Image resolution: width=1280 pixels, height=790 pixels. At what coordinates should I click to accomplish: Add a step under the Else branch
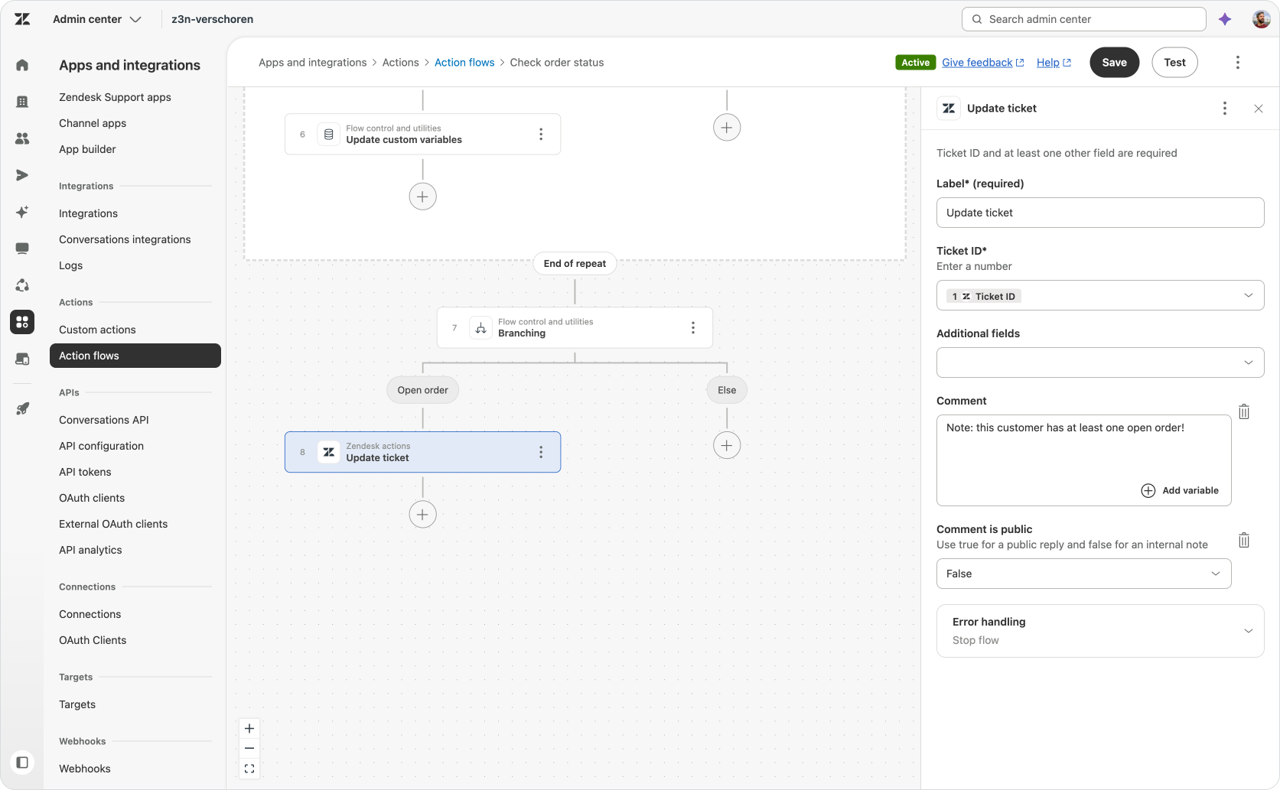coord(727,446)
